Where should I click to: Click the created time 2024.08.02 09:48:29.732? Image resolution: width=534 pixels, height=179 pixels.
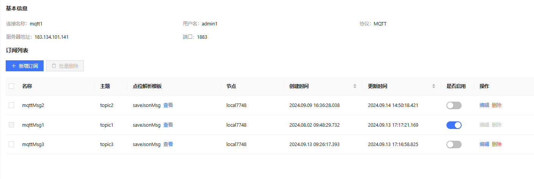pos(315,125)
